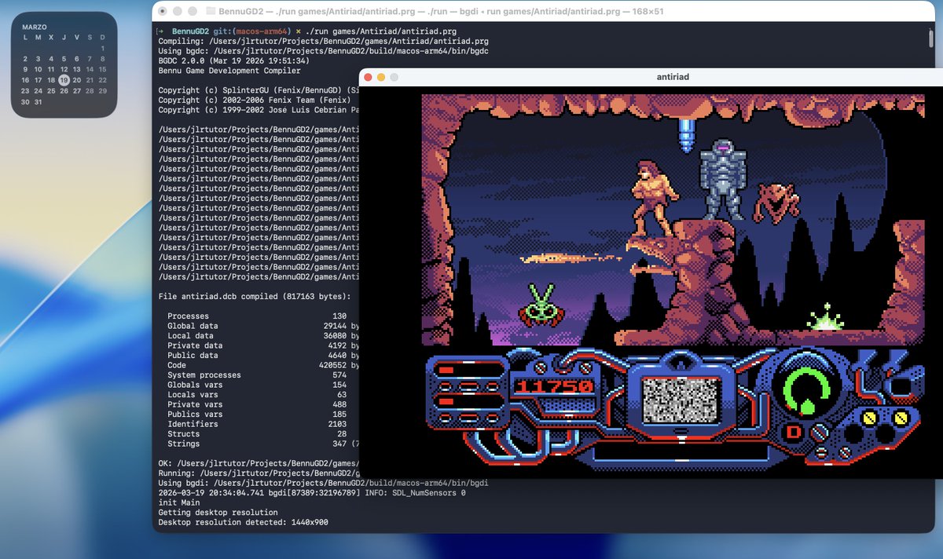Click the grey Antiriad armour suit sprite
The height and width of the screenshot is (559, 943).
tap(723, 178)
